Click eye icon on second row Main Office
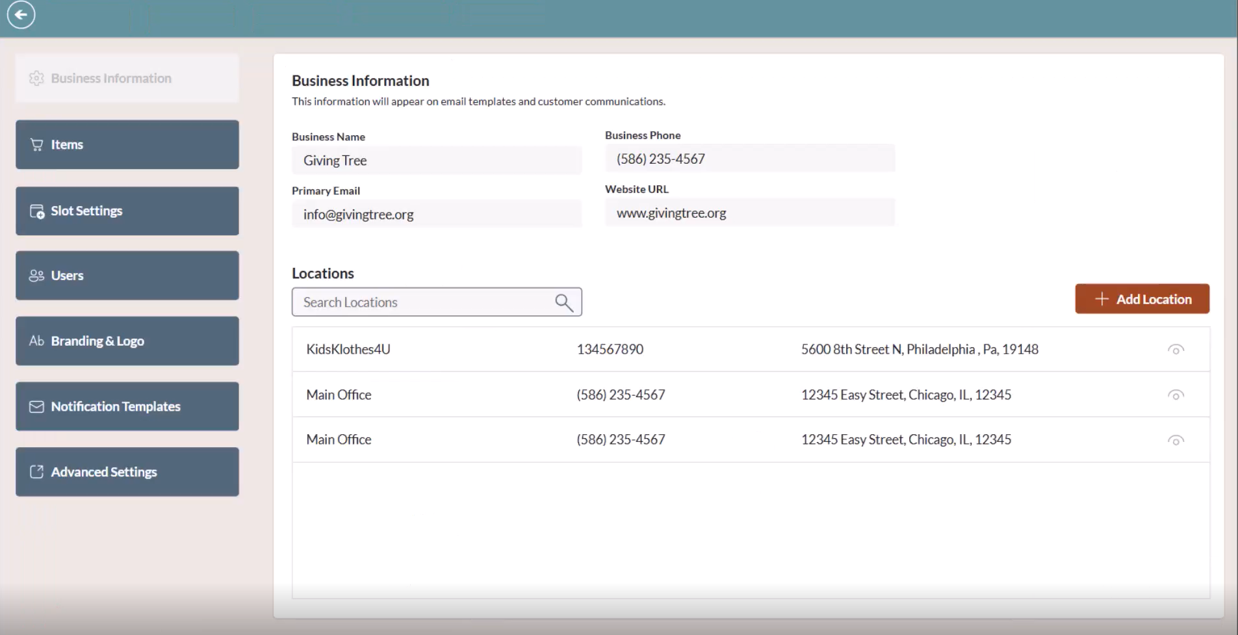 (1176, 395)
